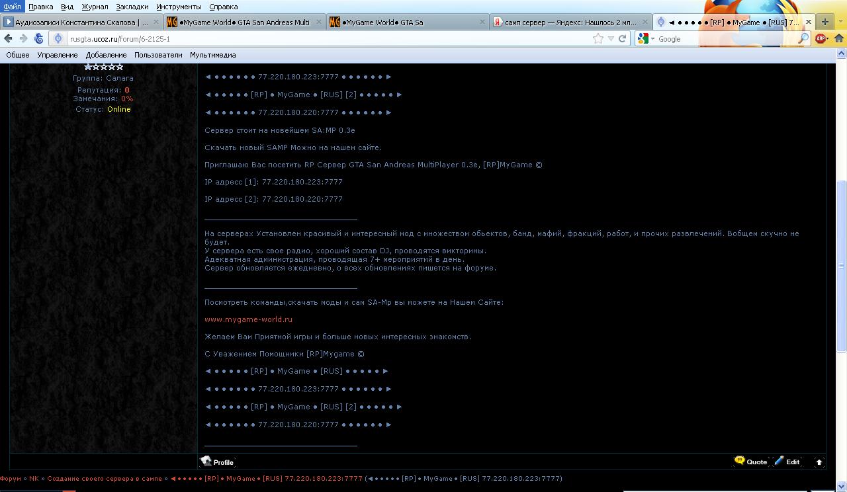Open the search engine selector dropdown
Viewport: 847px width, 492px height.
coord(652,39)
